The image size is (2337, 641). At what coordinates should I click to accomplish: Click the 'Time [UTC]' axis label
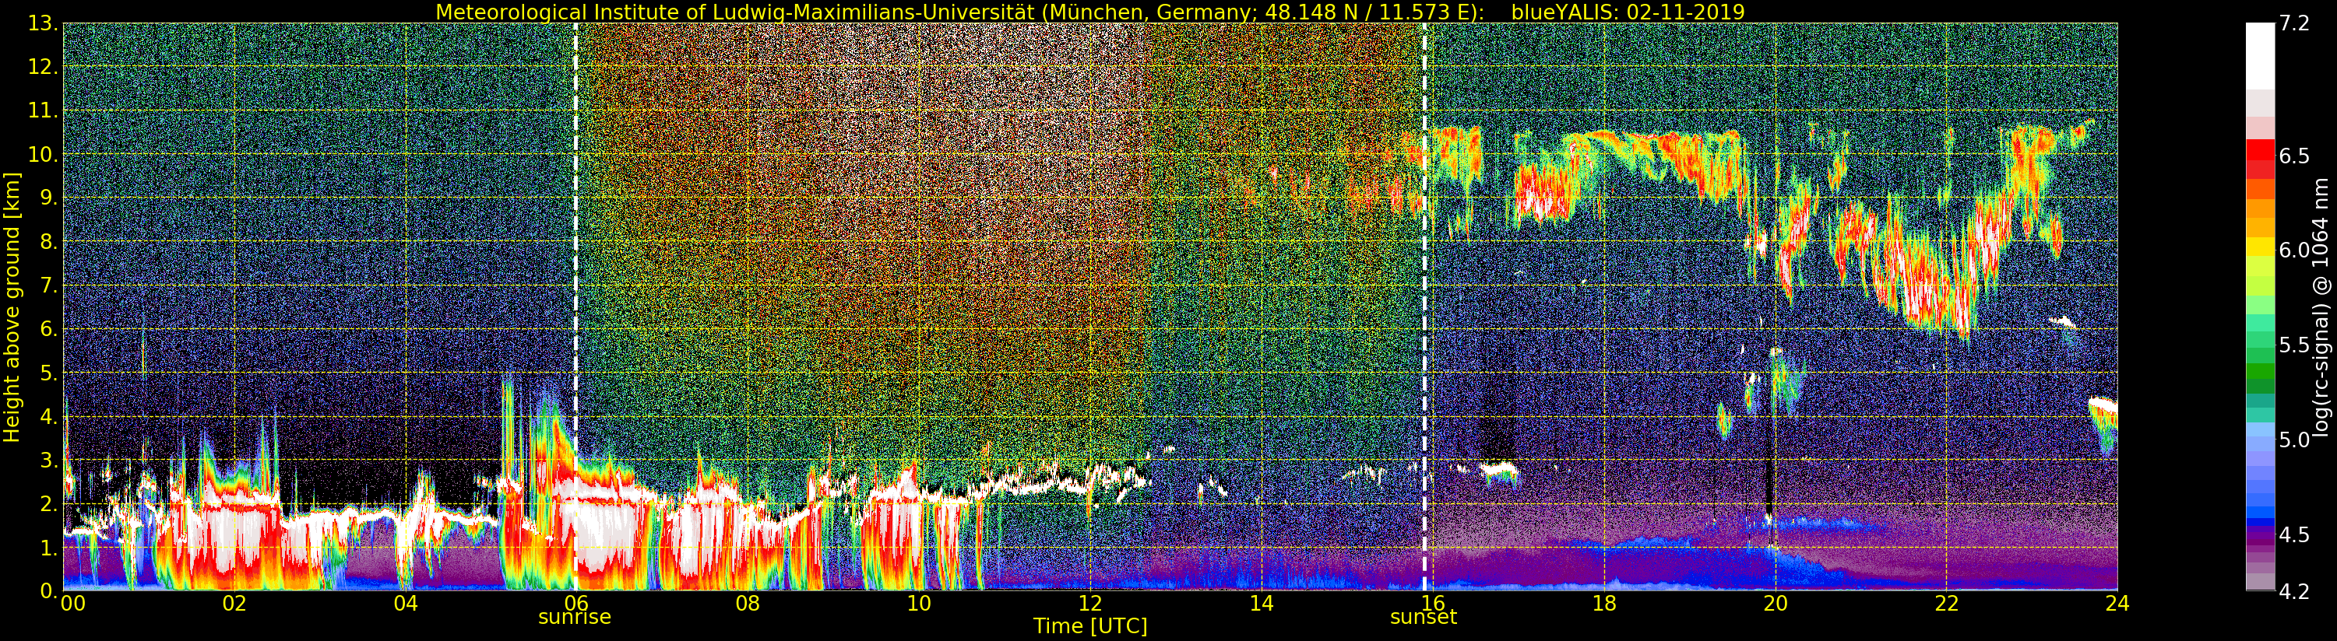[x=1089, y=625]
